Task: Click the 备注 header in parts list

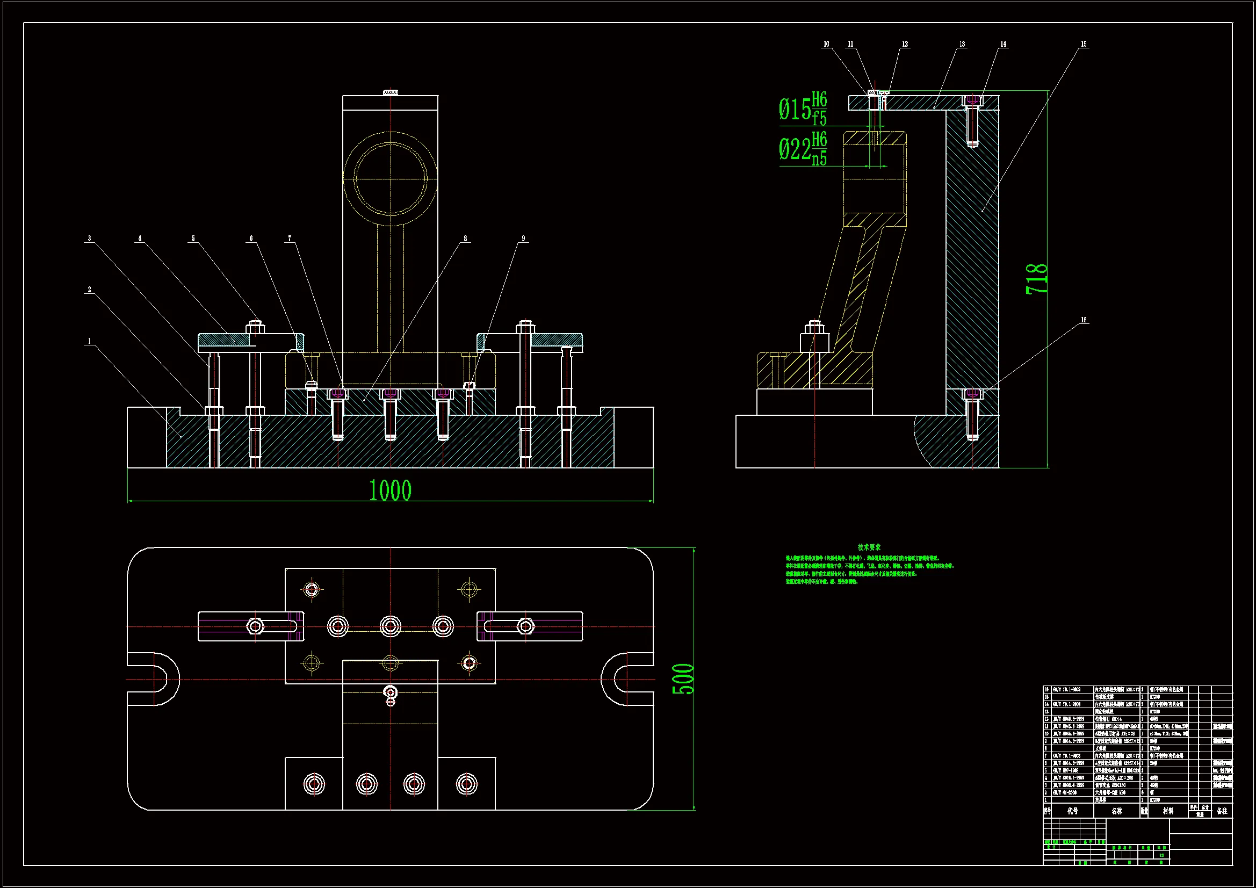Action: 1222,811
